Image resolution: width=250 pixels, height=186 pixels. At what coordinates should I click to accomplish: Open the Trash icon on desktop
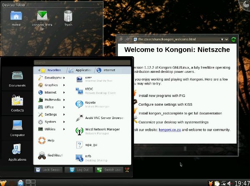[x=68, y=18]
